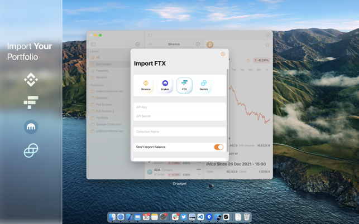Click the API Secret field
This screenshot has width=359, height=224.
pyautogui.click(x=180, y=116)
